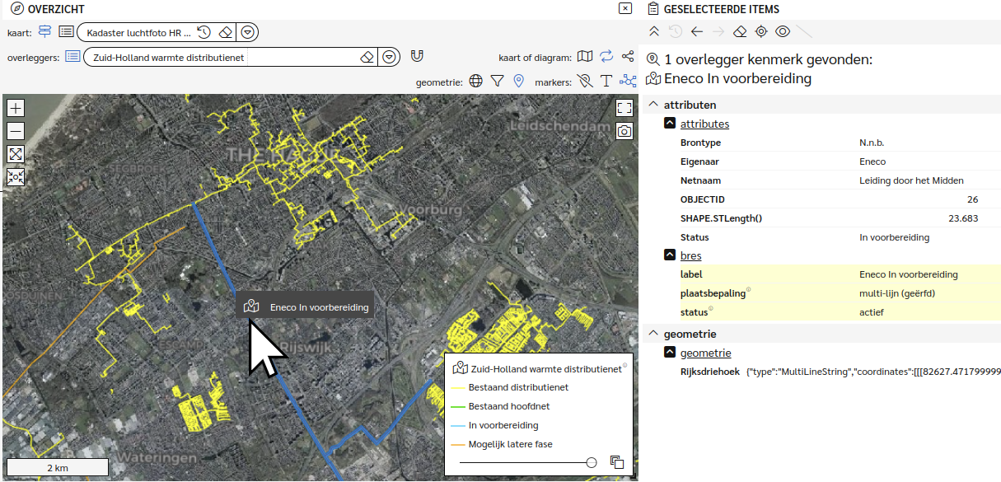Click the Rijksdriehoek MultiLineString coordinates value
The width and height of the screenshot is (1001, 482).
pos(873,372)
